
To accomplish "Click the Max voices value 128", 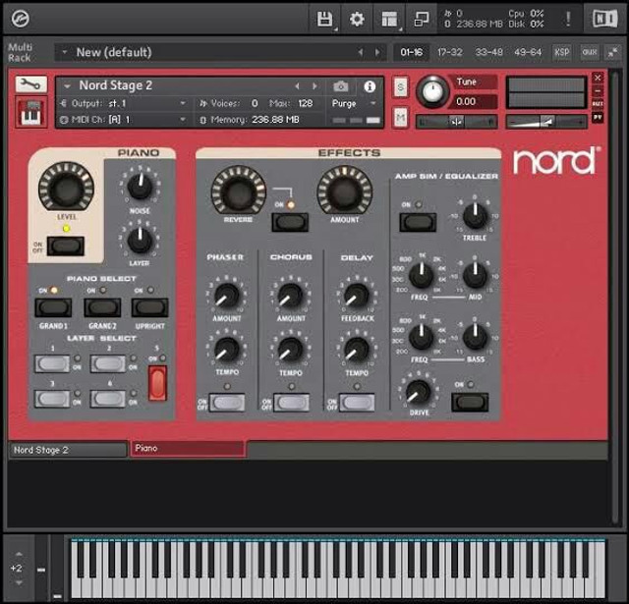I will (306, 103).
